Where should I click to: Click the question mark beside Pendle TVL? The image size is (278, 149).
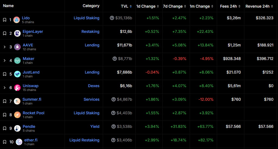(114, 126)
